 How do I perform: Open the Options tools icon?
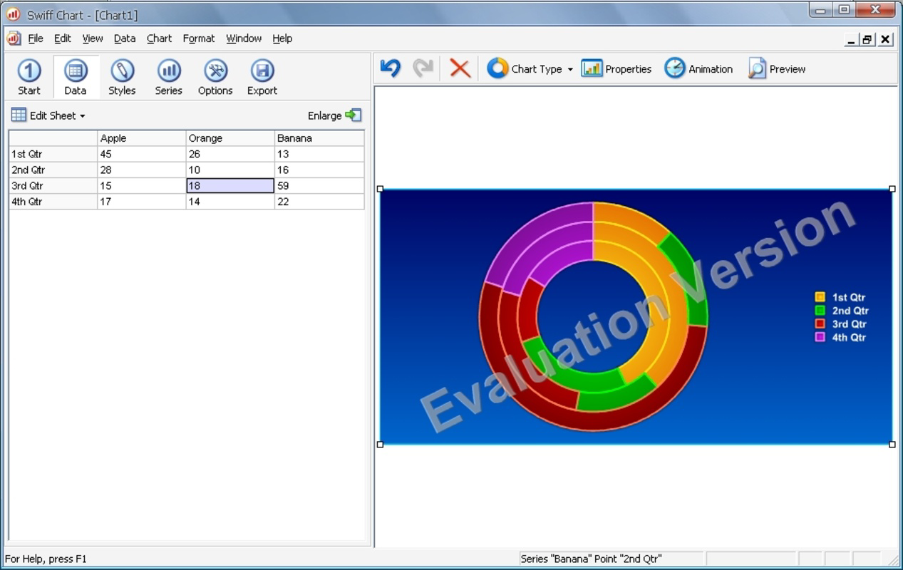pyautogui.click(x=215, y=71)
